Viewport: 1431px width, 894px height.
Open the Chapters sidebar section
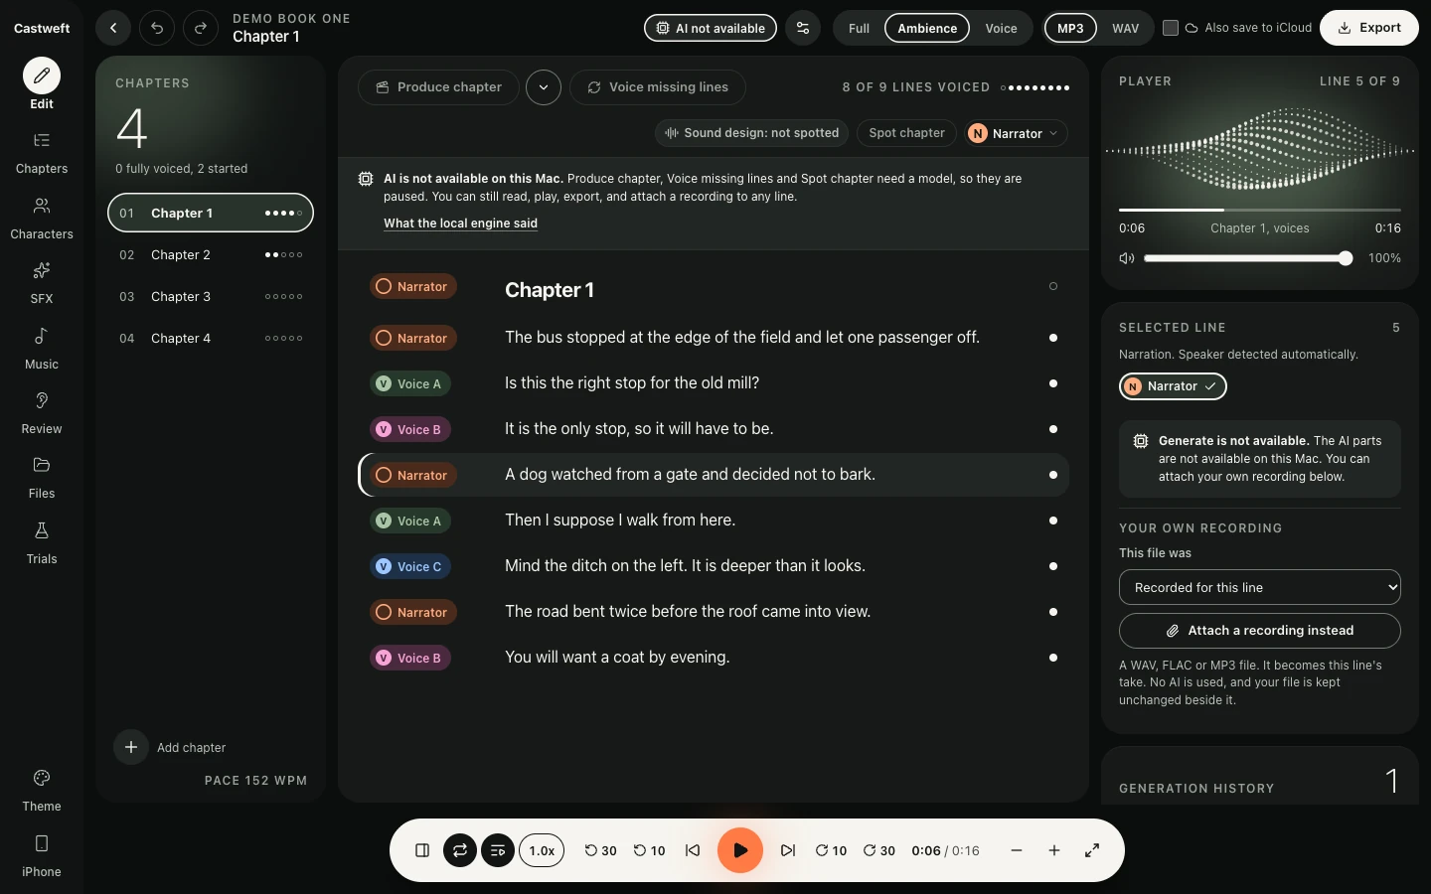[42, 152]
